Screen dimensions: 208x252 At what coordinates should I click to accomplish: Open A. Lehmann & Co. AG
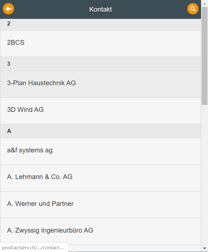coord(100,177)
